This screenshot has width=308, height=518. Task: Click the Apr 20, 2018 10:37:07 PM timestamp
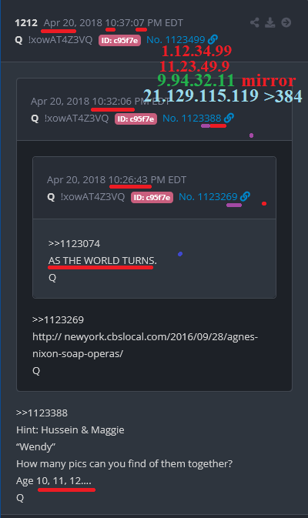[113, 23]
